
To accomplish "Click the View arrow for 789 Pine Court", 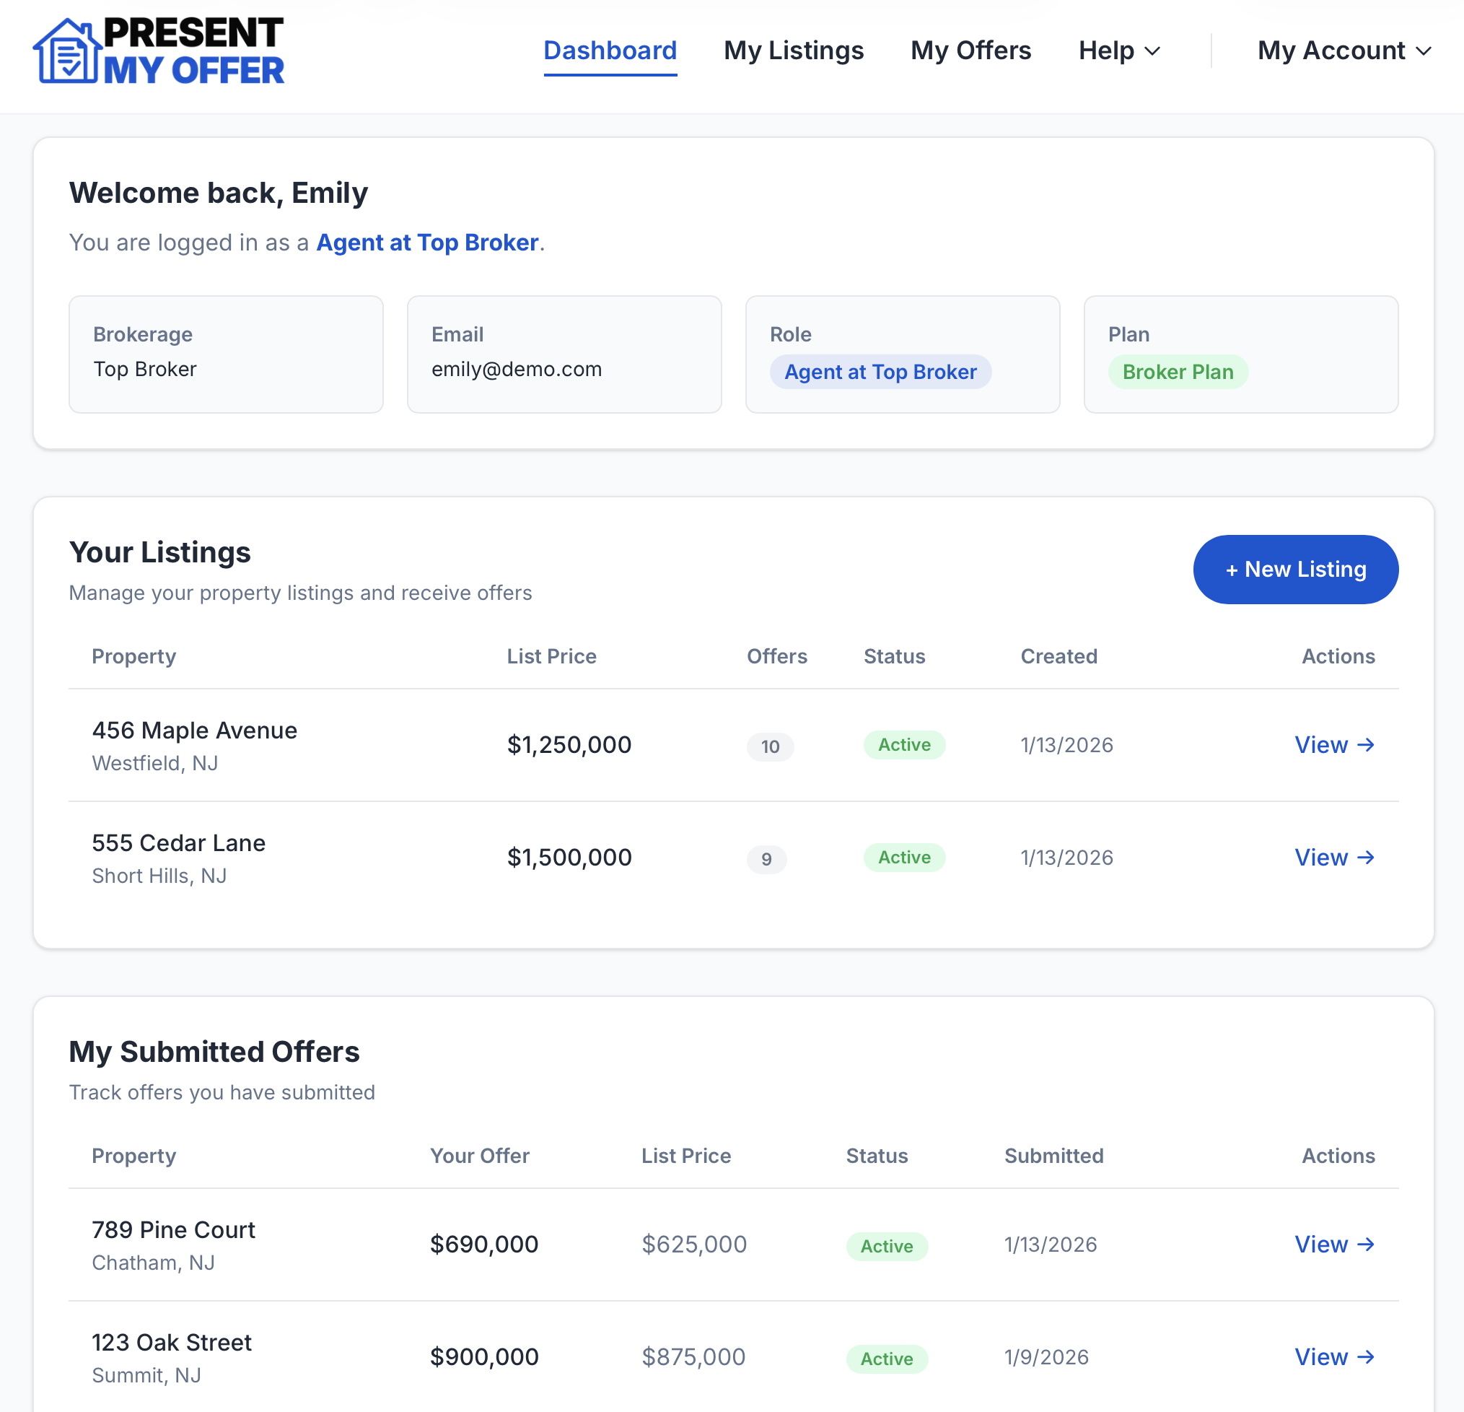I will tap(1335, 1244).
